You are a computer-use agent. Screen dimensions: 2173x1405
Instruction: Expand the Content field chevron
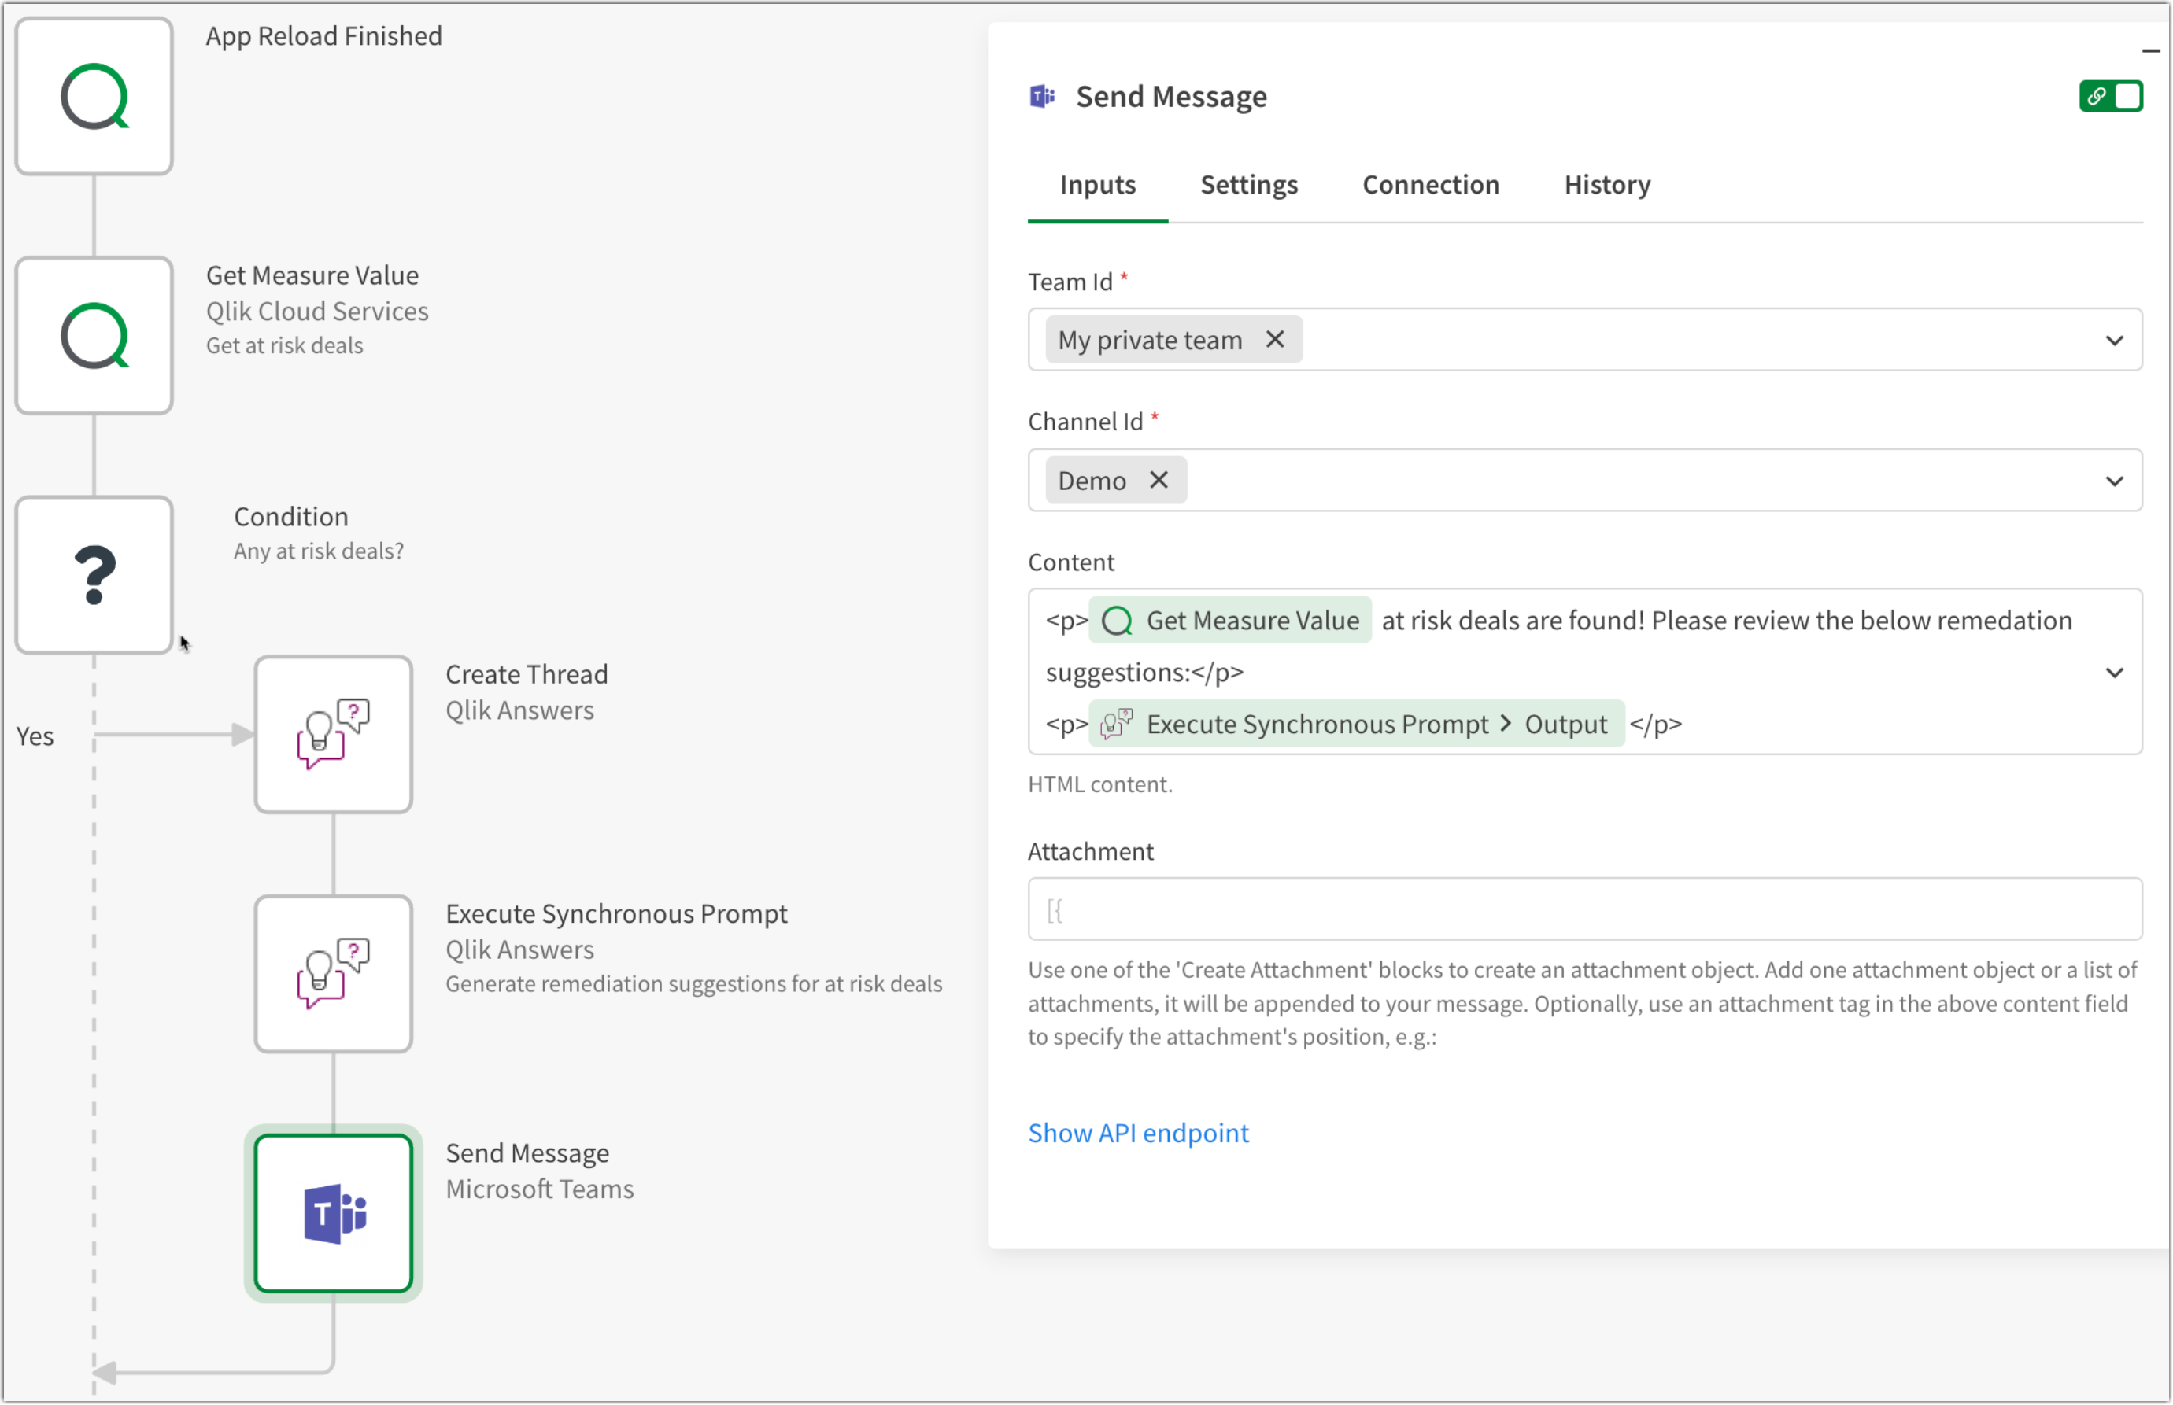(x=2116, y=673)
